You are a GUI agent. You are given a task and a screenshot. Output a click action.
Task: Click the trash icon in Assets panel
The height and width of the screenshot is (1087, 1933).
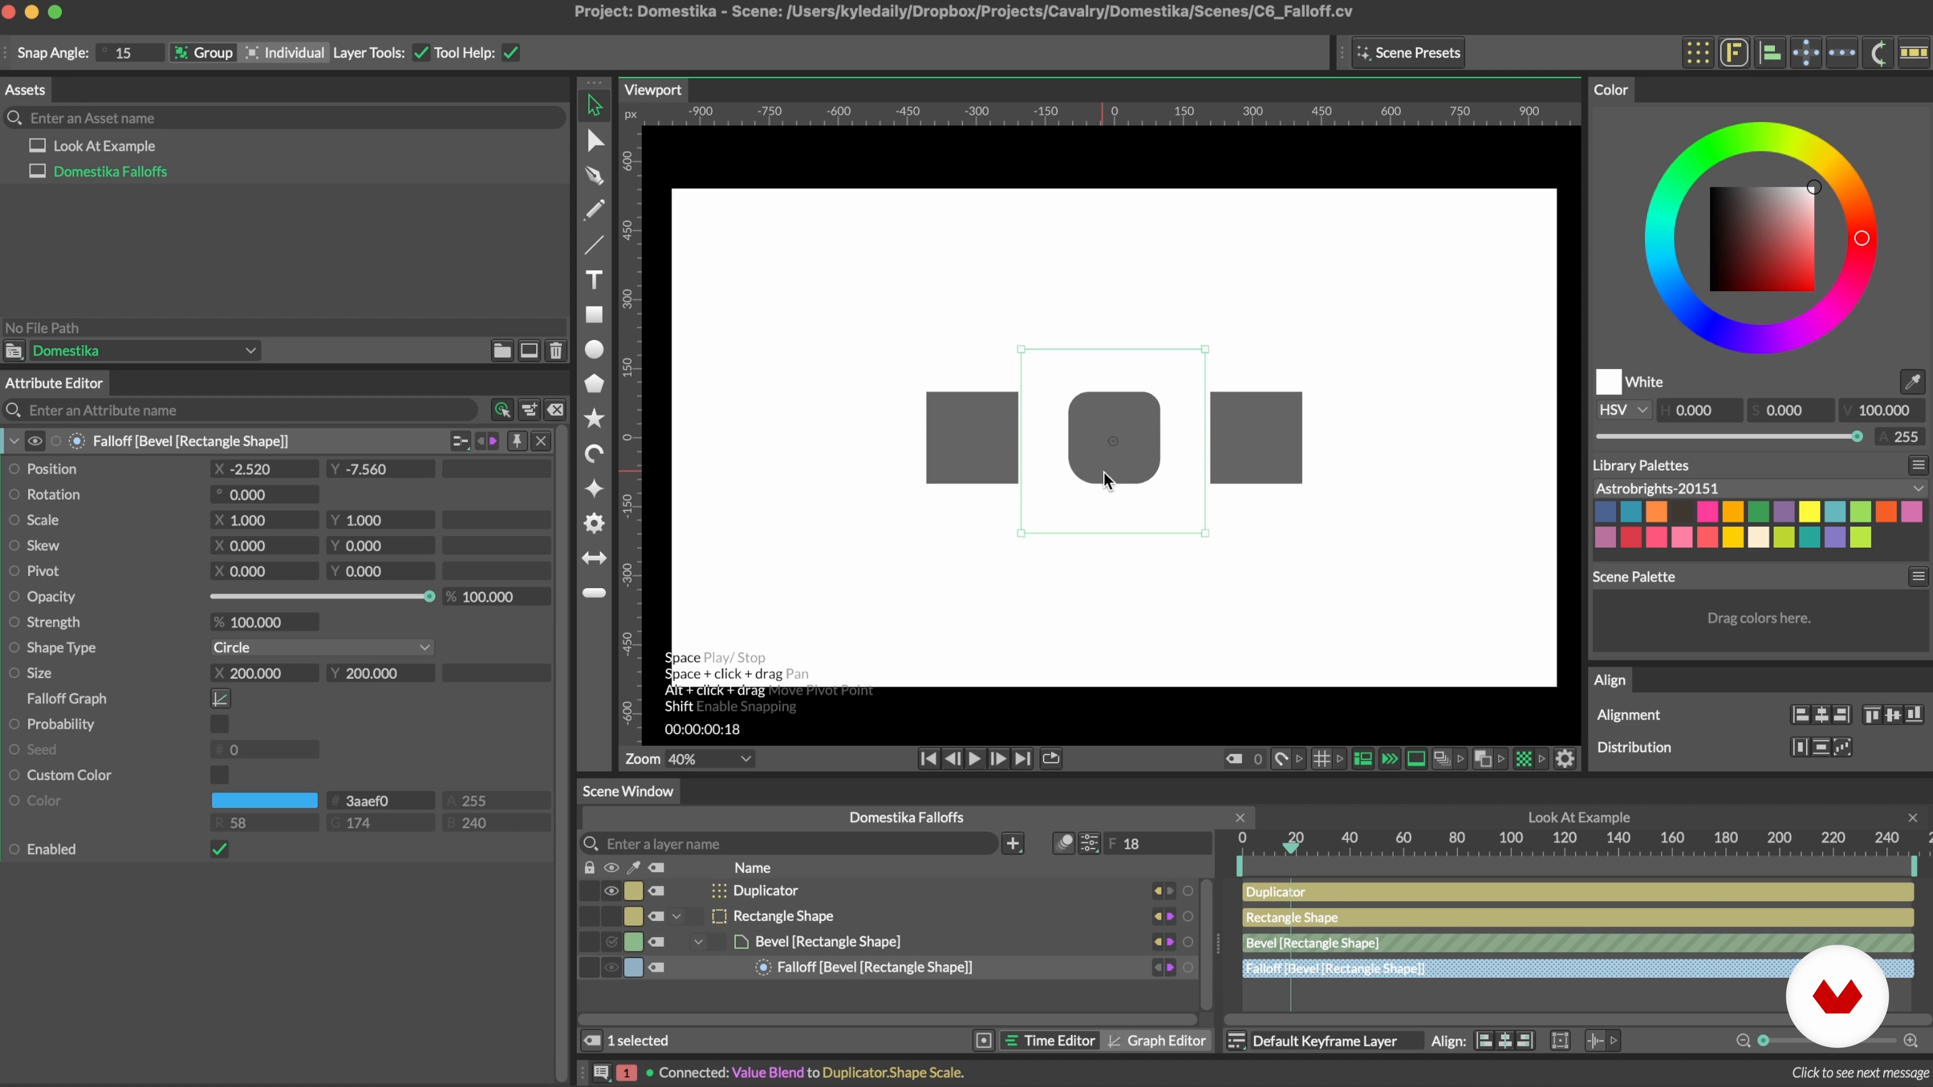pyautogui.click(x=556, y=351)
